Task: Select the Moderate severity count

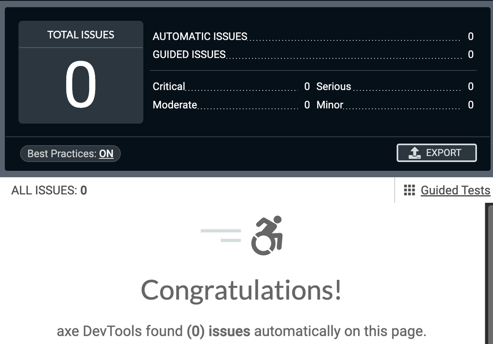Action: tap(307, 105)
